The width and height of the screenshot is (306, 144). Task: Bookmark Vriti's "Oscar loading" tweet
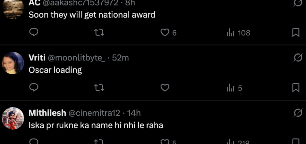(296, 88)
